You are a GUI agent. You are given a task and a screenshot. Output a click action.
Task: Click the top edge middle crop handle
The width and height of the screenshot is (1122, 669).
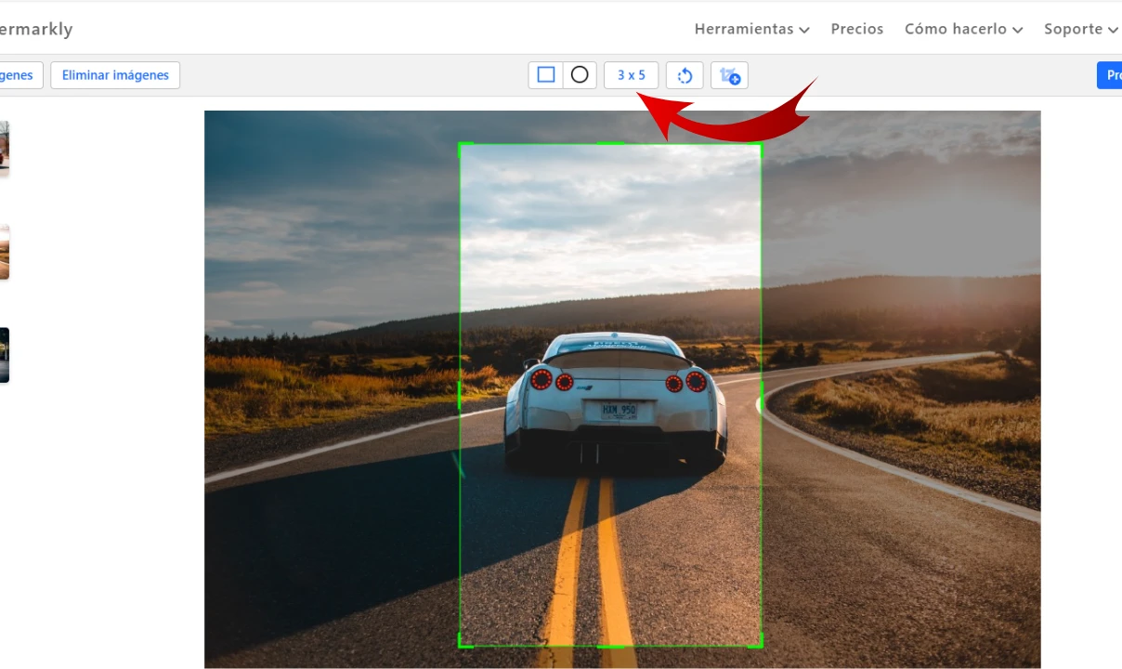click(x=610, y=144)
